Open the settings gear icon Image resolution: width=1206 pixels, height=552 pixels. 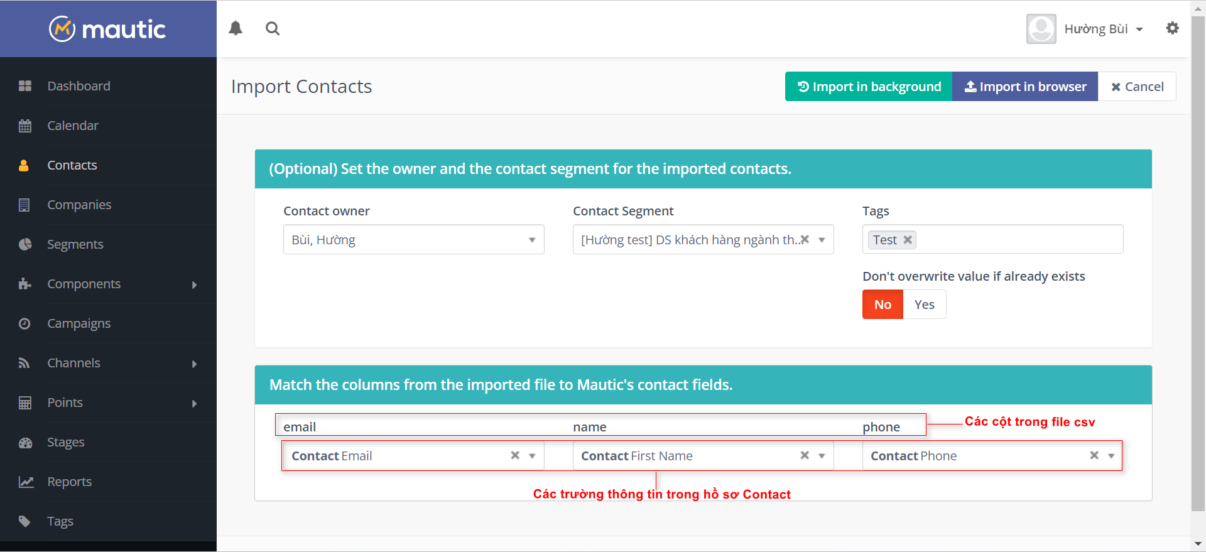[x=1172, y=28]
